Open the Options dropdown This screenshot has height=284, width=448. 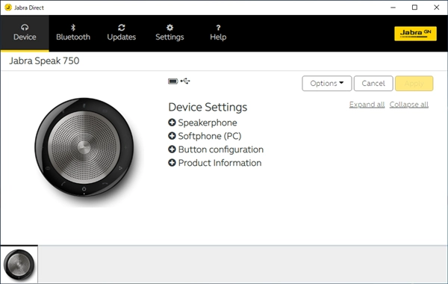(326, 84)
